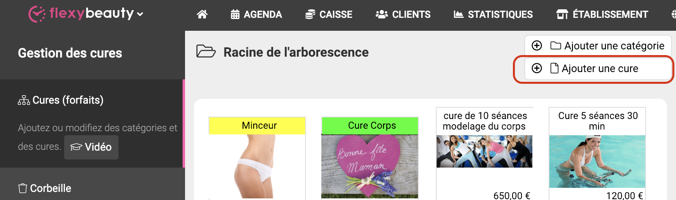Click the Vidéo tutorial button

(91, 147)
